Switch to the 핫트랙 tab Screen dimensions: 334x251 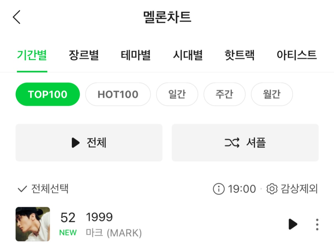tap(239, 55)
